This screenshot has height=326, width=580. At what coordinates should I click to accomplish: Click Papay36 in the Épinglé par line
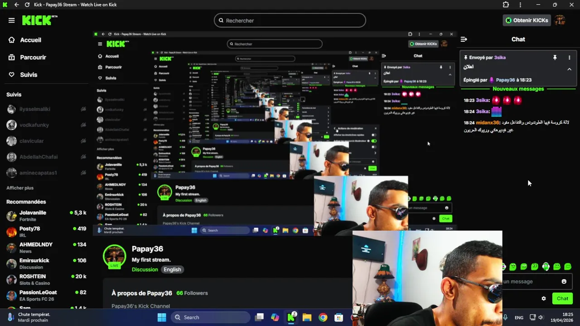click(505, 80)
